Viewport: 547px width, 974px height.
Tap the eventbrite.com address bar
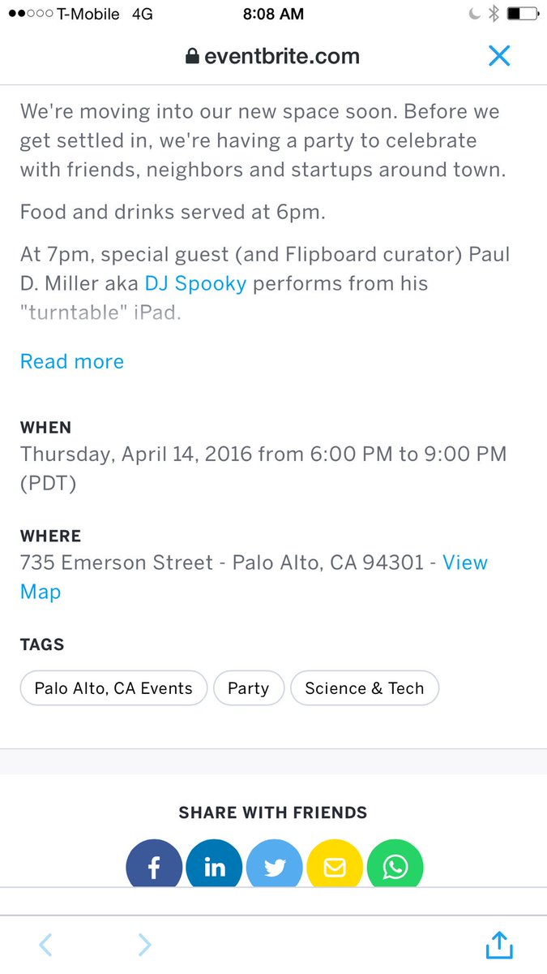tap(272, 56)
